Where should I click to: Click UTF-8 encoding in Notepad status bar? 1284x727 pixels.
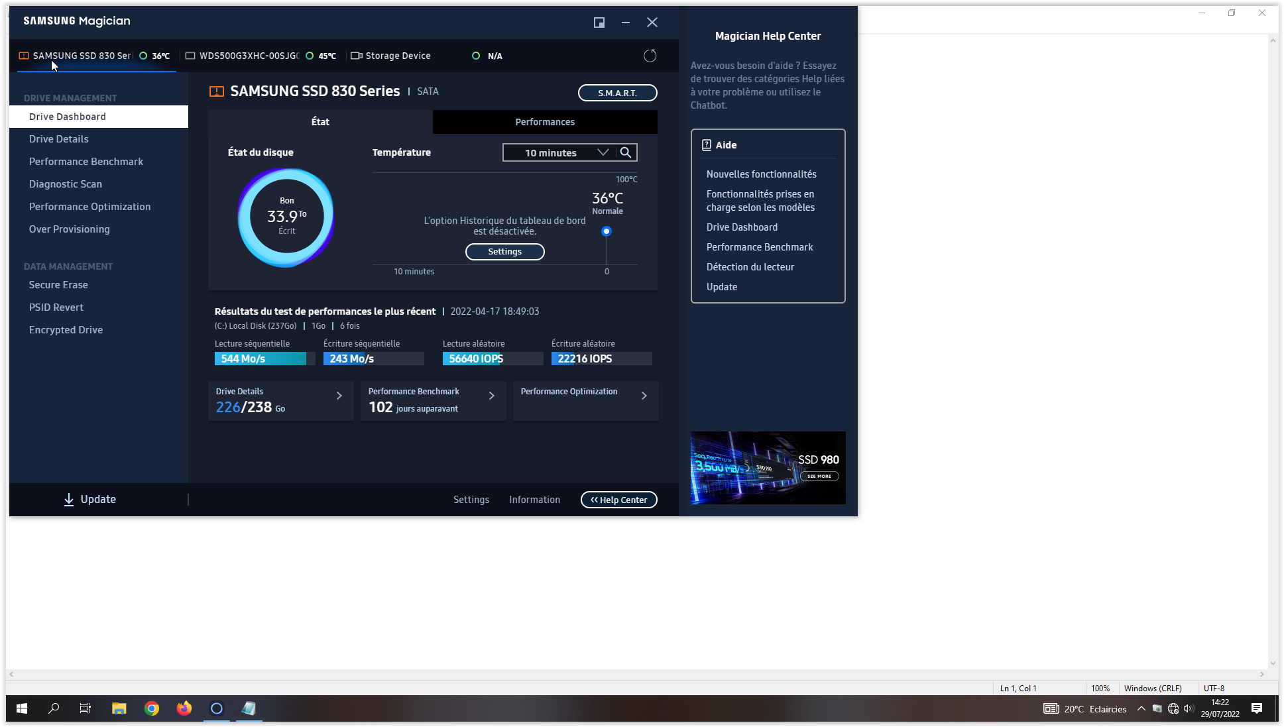1214,689
